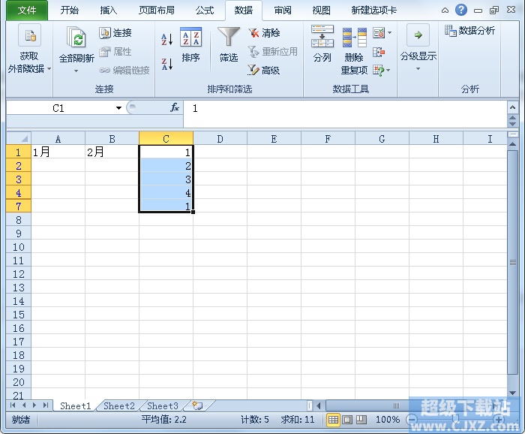This screenshot has width=525, height=434.
Task: Sort ascending A to Z
Action: coord(166,39)
